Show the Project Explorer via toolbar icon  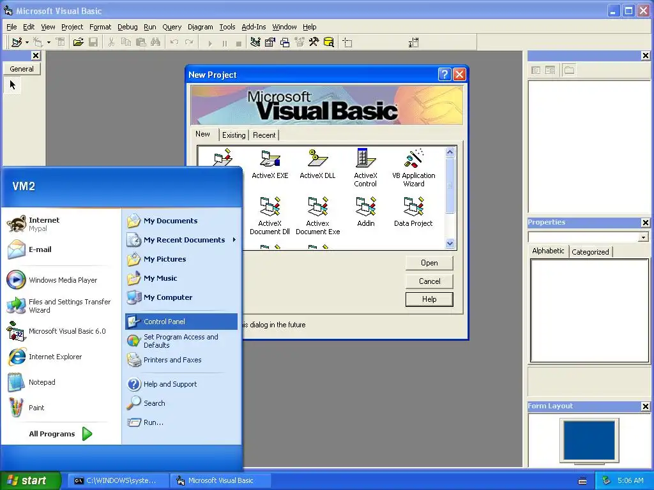pyautogui.click(x=255, y=42)
